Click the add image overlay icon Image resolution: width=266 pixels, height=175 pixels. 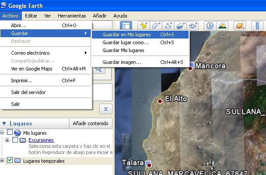[x=181, y=26]
